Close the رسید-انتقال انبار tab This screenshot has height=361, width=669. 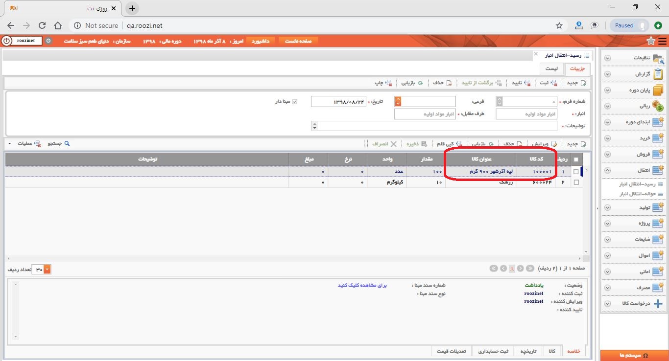tap(536, 54)
